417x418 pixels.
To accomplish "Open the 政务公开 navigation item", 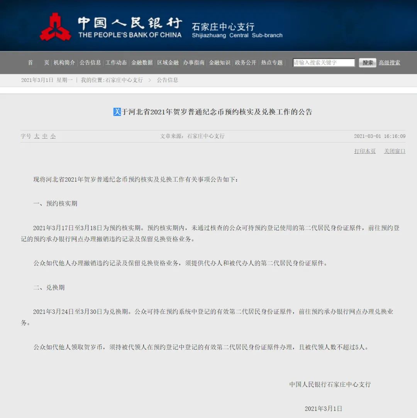I will 246,63.
